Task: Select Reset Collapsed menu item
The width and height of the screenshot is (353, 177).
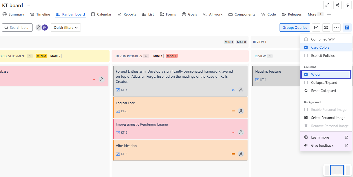Action: pyautogui.click(x=323, y=91)
